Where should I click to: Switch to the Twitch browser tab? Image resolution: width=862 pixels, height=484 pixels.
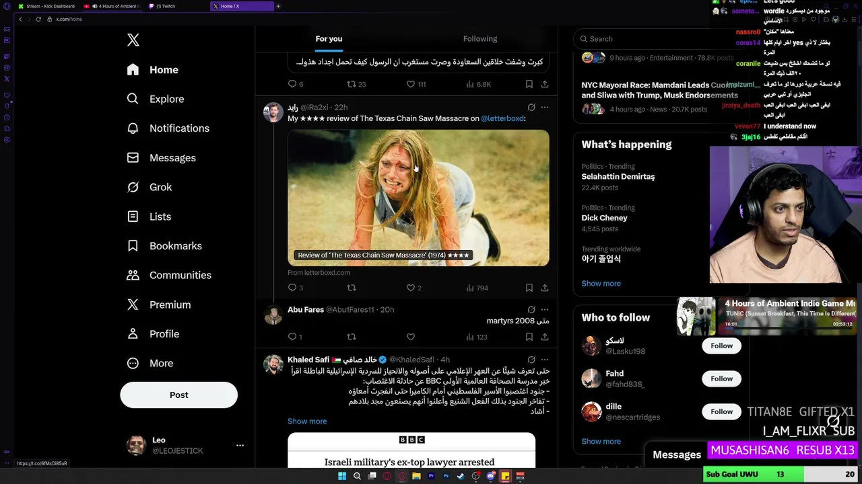pos(176,6)
